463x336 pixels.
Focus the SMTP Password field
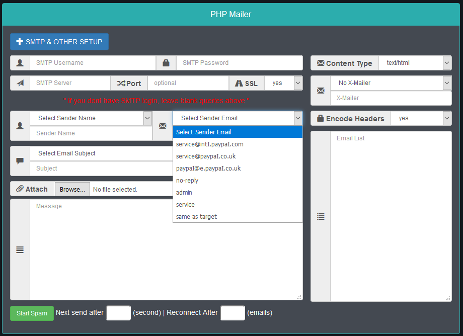pos(240,63)
